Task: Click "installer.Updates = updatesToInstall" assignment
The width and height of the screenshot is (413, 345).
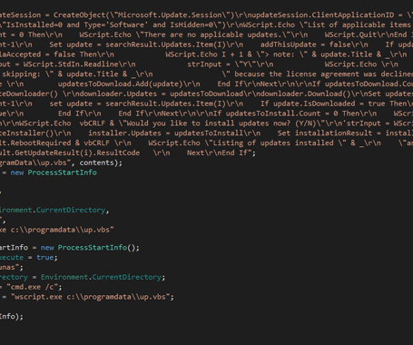Action: (165, 133)
